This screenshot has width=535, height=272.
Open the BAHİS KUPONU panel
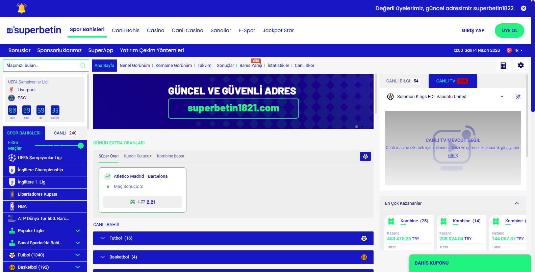point(470,263)
